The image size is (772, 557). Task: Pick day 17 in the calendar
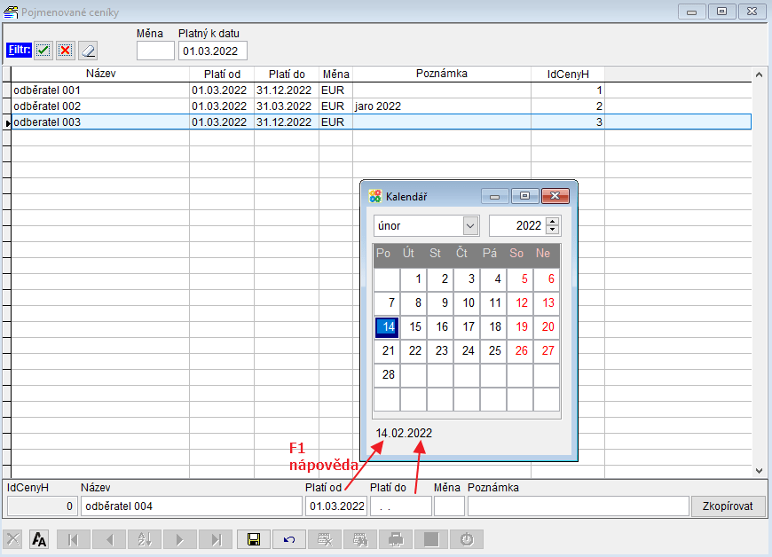pos(467,326)
